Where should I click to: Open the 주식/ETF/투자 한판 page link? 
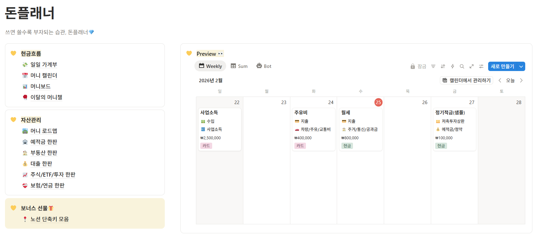[x=53, y=174]
